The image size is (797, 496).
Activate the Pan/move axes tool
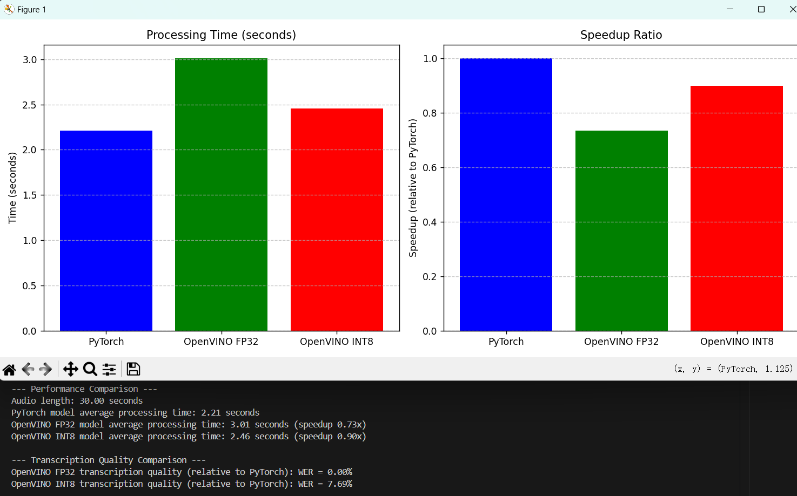(x=71, y=369)
